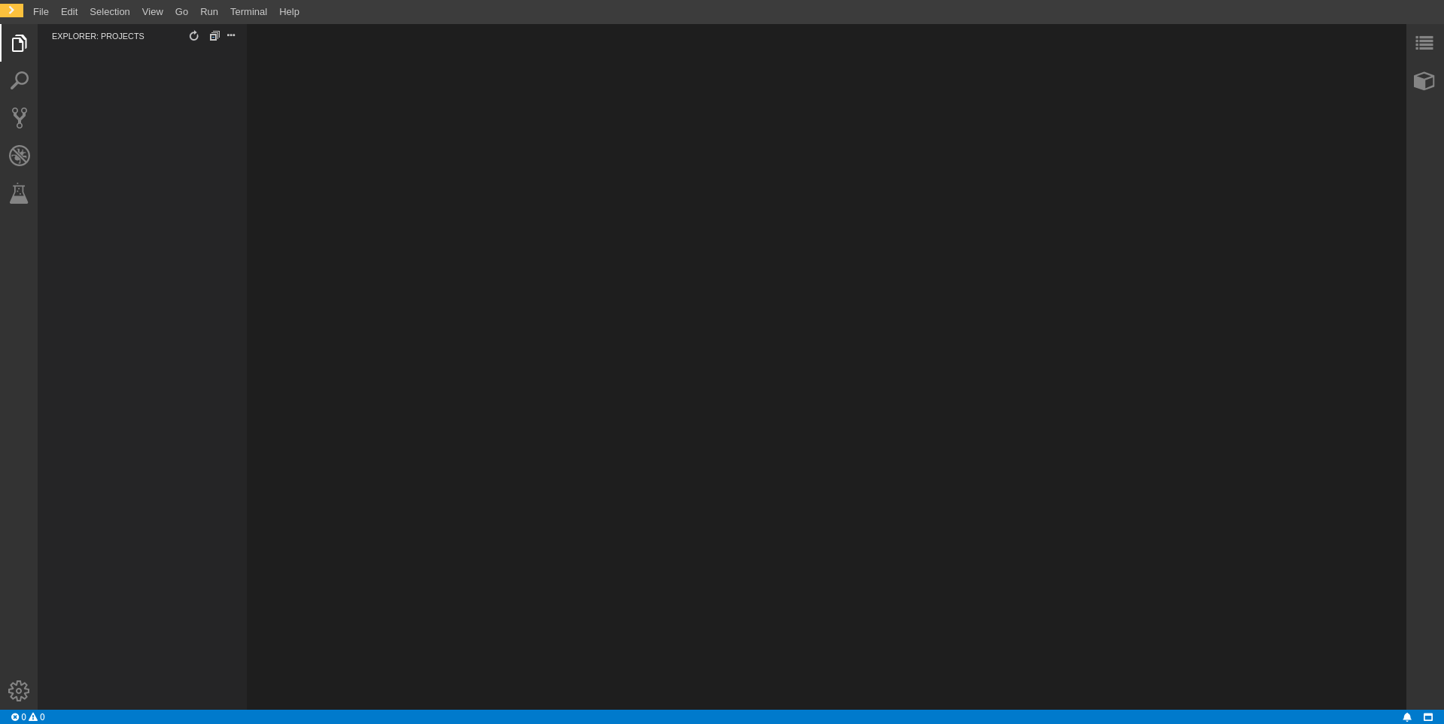The image size is (1444, 724).
Task: Open the Help menu
Action: 289,12
